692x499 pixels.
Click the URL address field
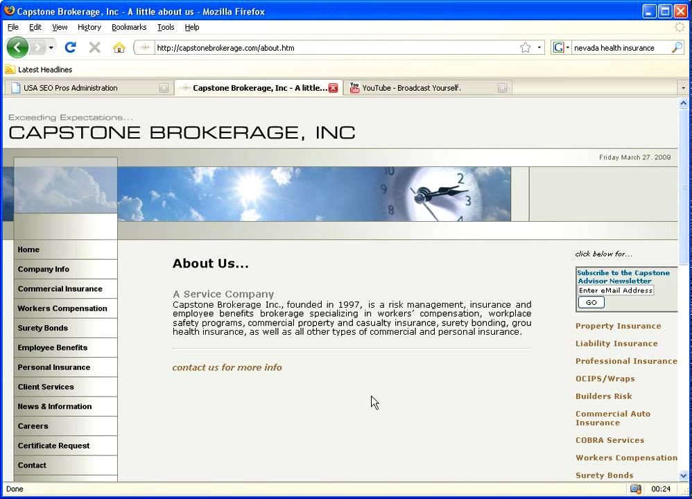[336, 48]
